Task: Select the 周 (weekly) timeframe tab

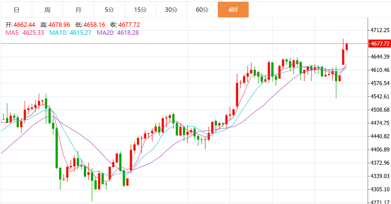Action: pos(47,10)
